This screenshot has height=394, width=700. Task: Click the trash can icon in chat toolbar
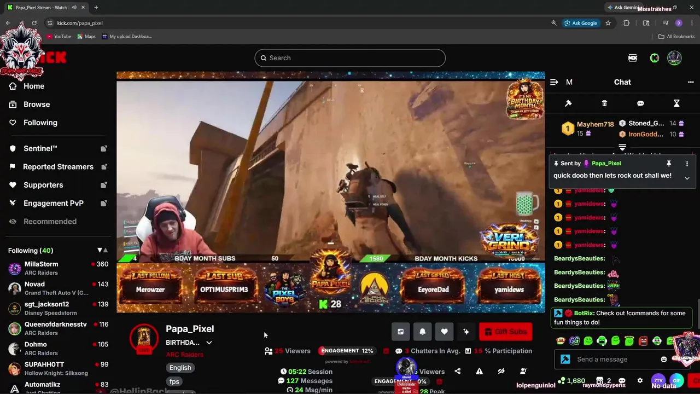click(604, 103)
